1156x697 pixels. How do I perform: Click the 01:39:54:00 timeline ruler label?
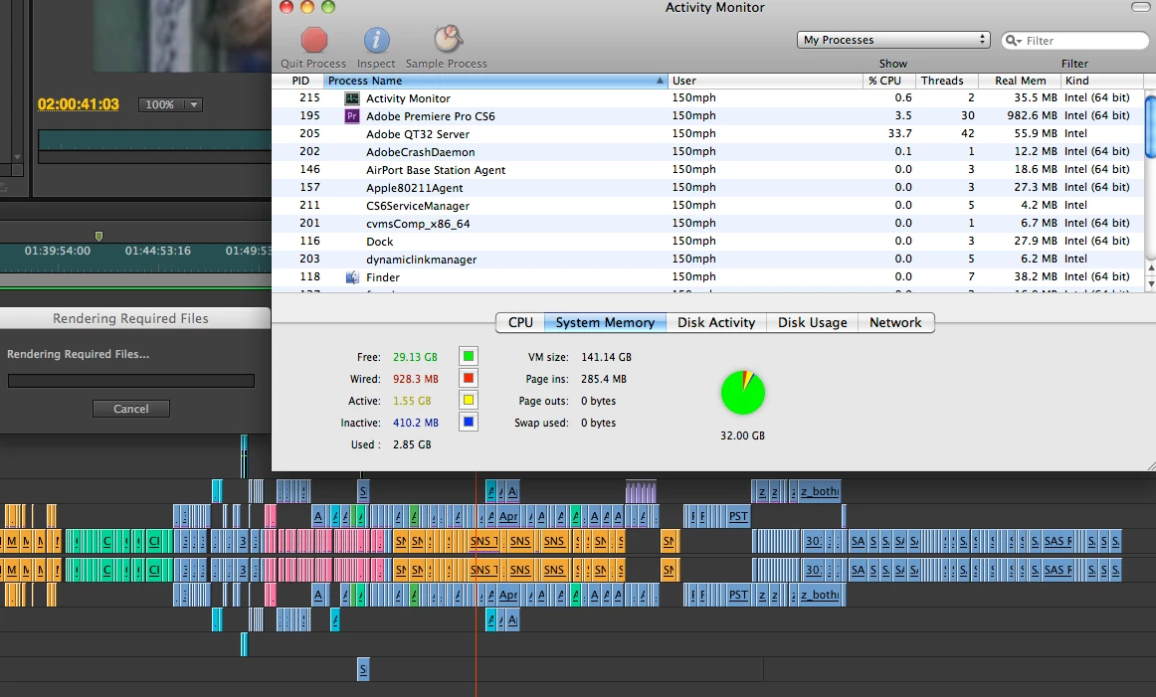[58, 251]
